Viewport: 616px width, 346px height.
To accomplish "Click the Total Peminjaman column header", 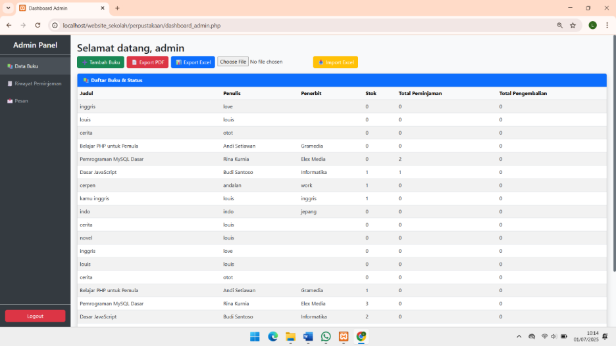I will [420, 93].
